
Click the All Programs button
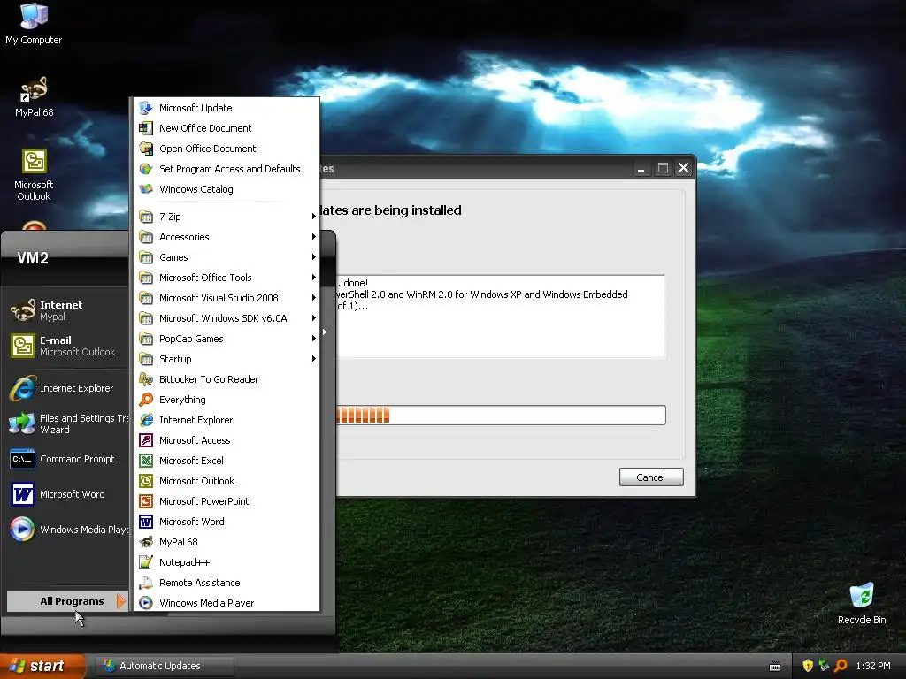point(66,601)
